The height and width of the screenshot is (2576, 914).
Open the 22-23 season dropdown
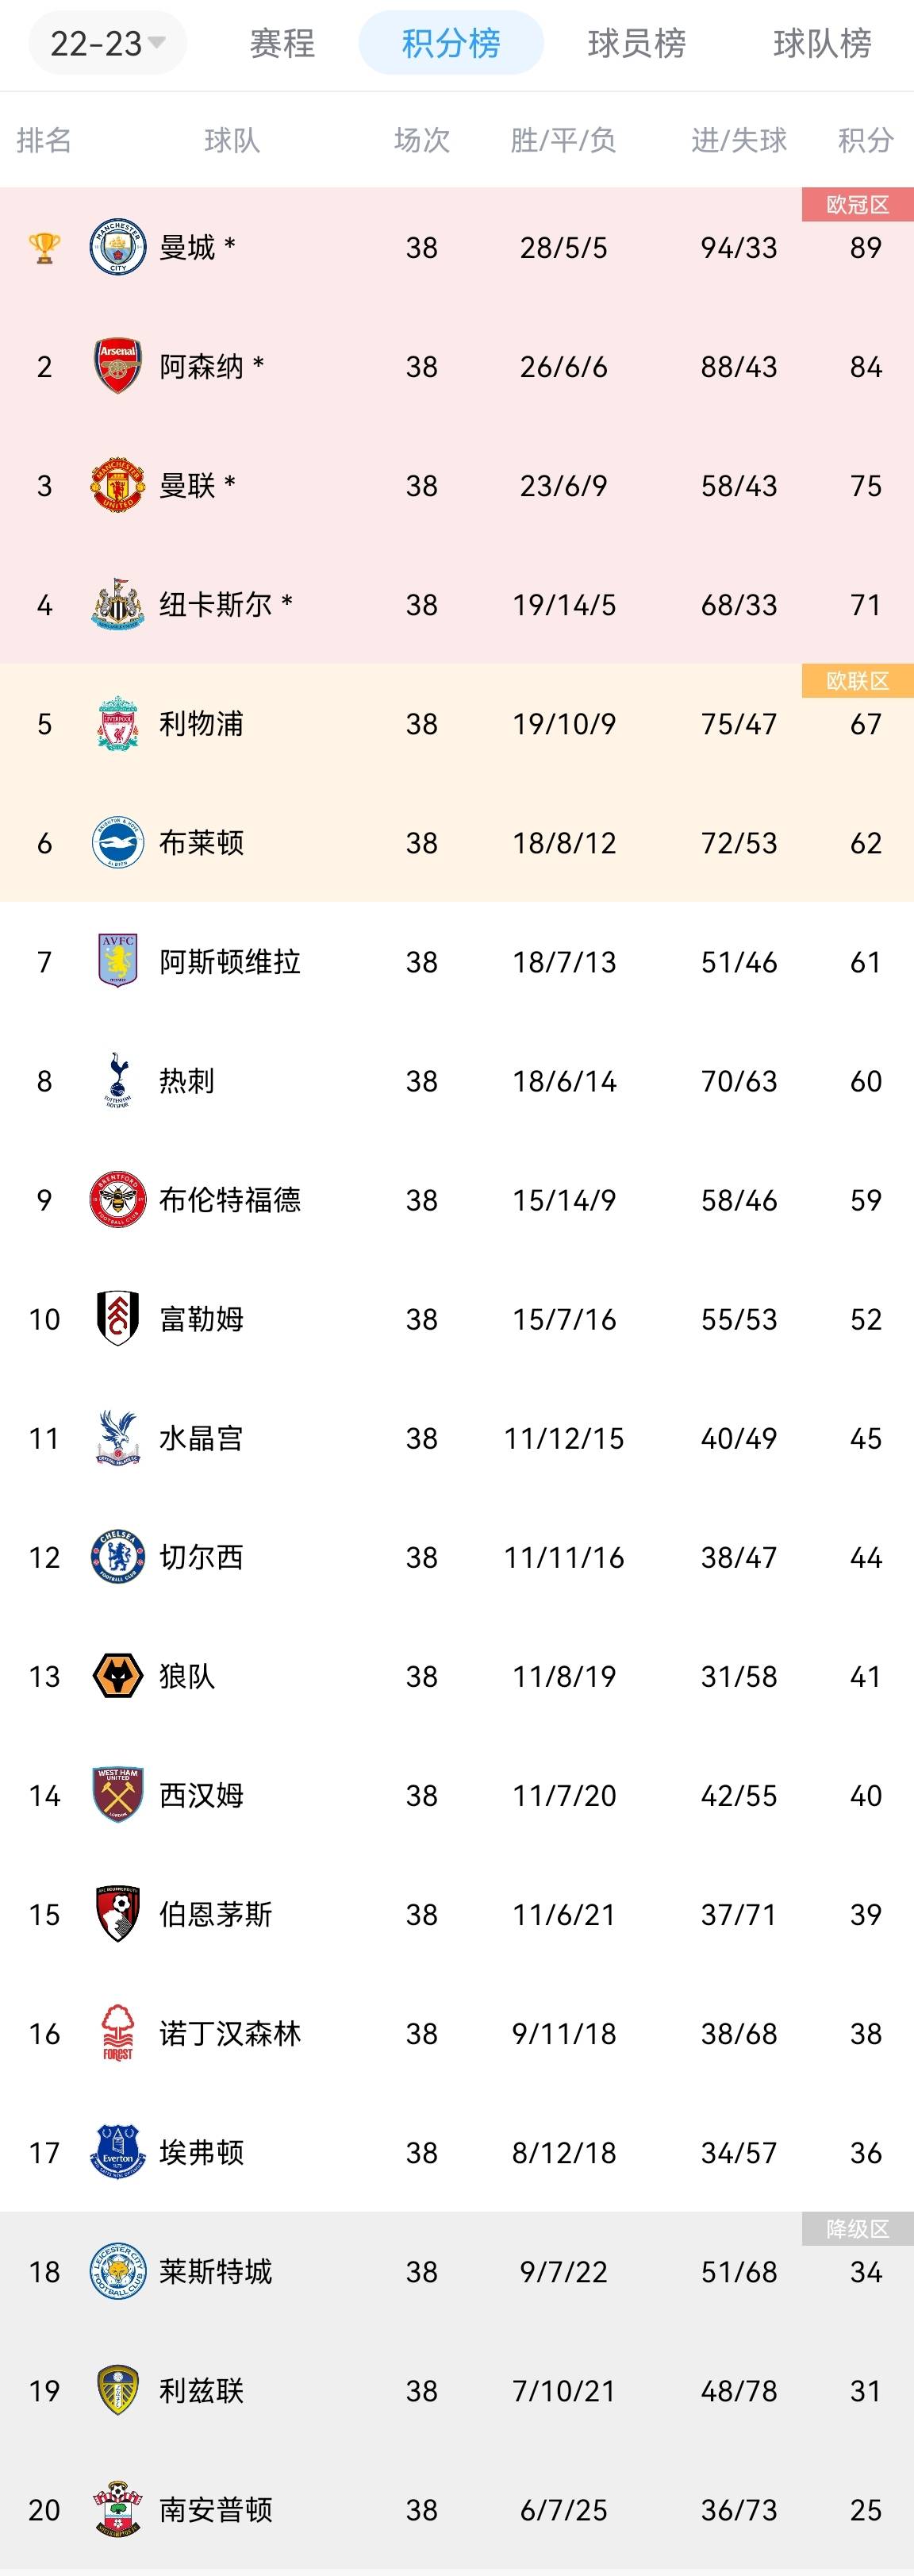click(x=107, y=43)
